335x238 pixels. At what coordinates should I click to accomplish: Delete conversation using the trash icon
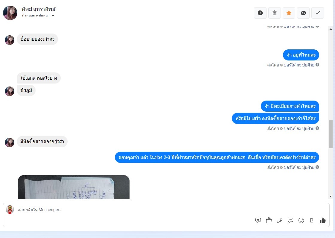point(275,13)
